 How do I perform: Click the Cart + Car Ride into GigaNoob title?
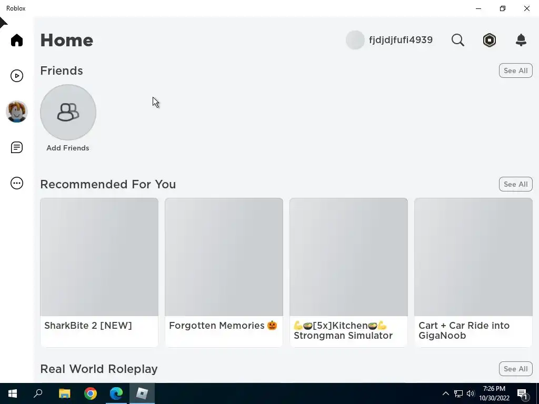point(464,330)
